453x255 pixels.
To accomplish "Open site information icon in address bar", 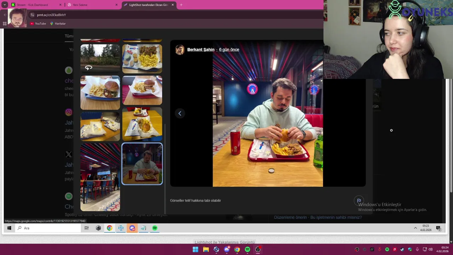I will click(x=32, y=15).
